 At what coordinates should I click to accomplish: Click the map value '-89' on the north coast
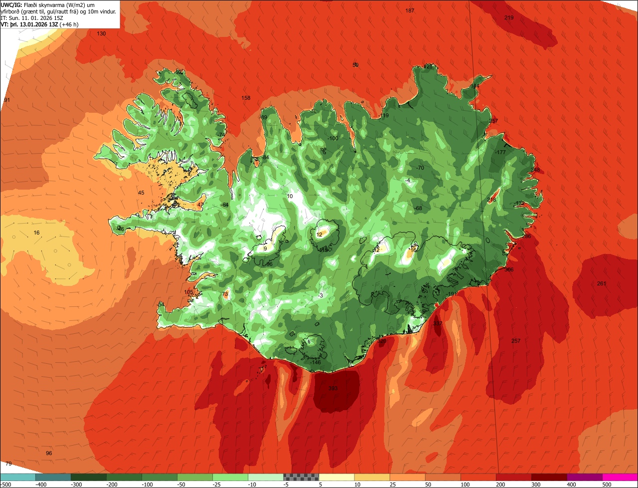pyautogui.click(x=263, y=117)
